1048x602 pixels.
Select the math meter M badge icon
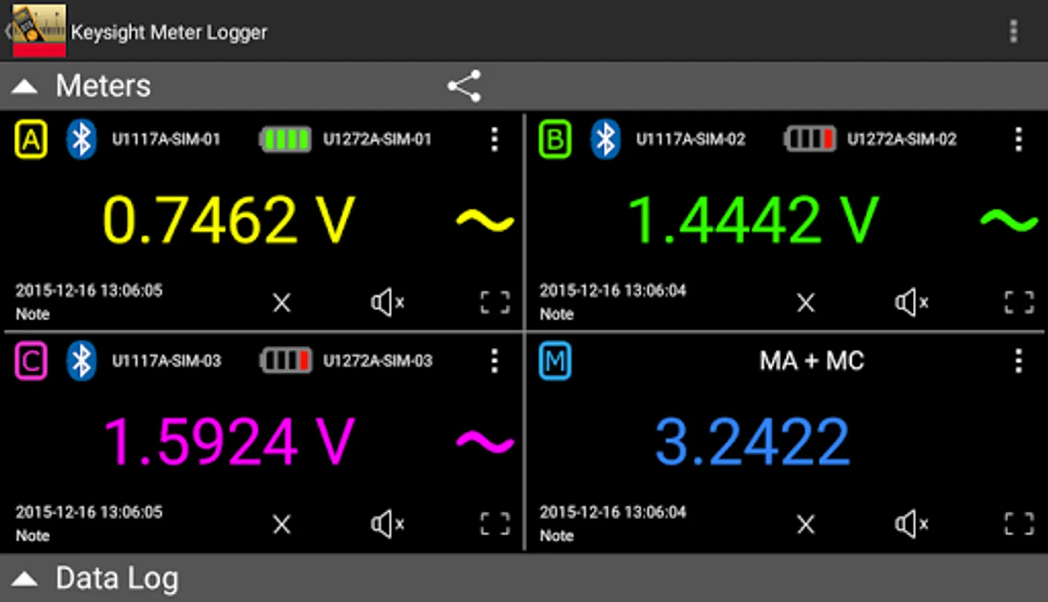555,361
